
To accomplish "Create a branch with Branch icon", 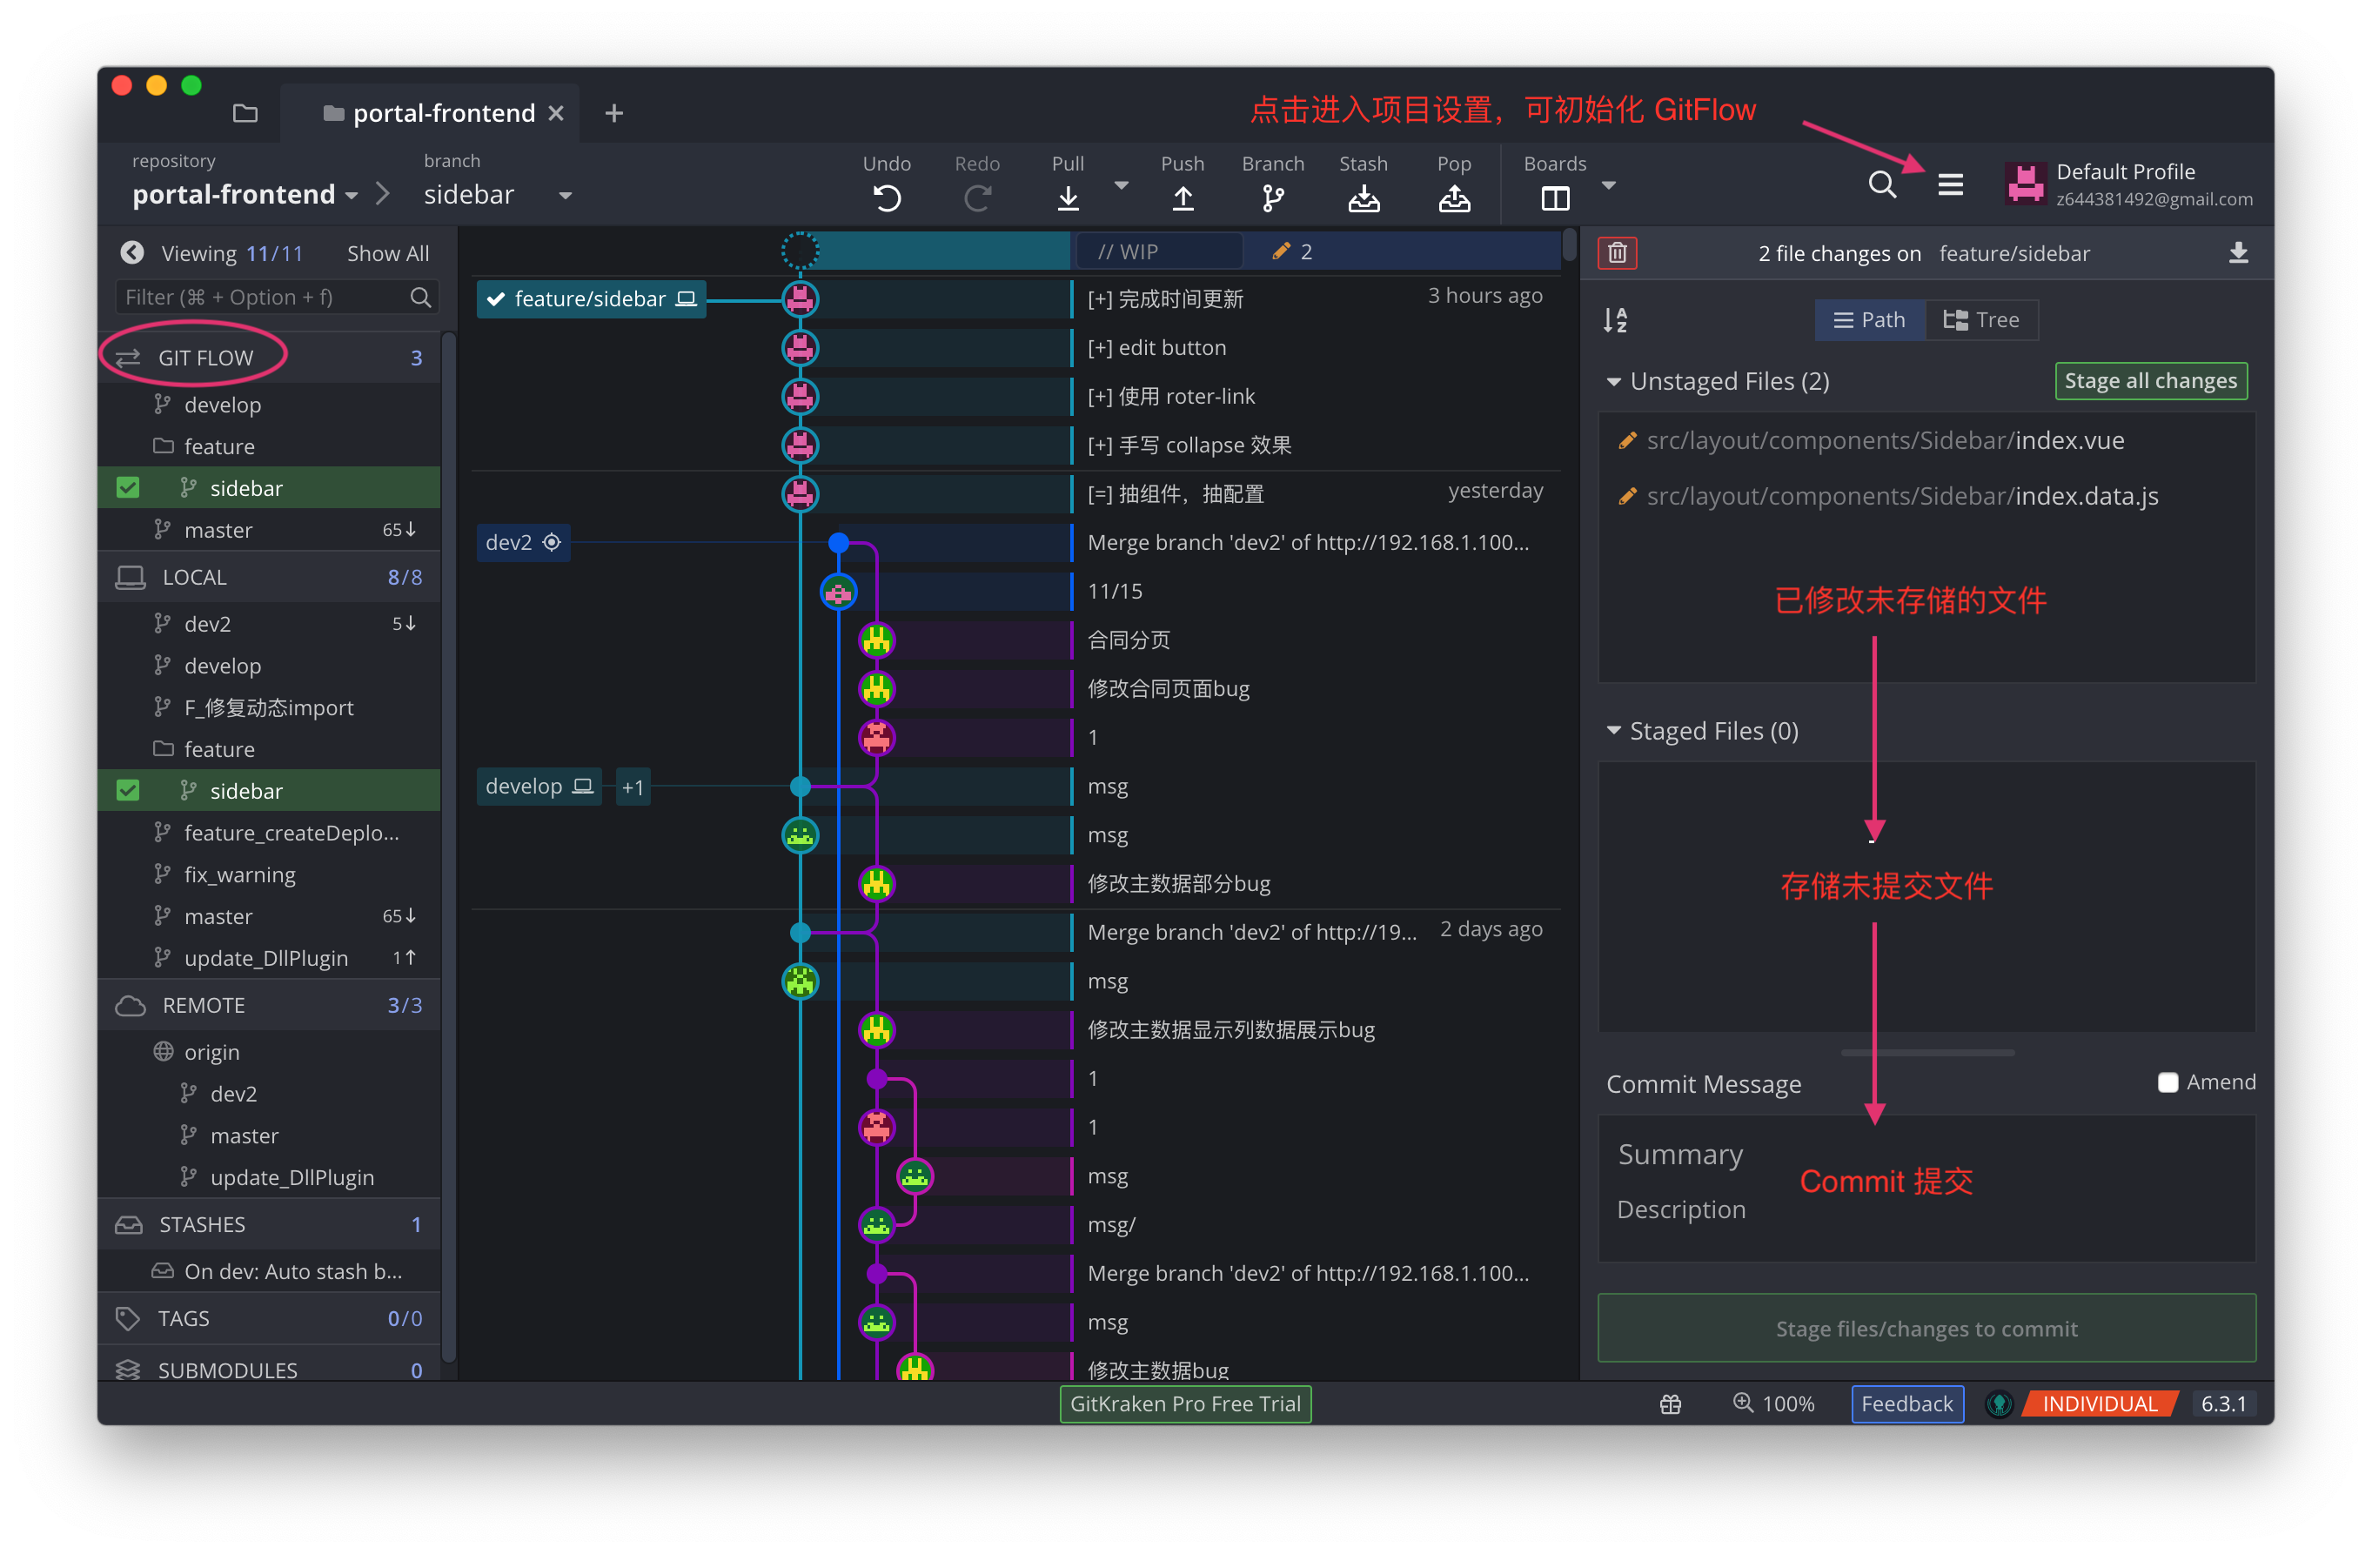I will (1272, 198).
